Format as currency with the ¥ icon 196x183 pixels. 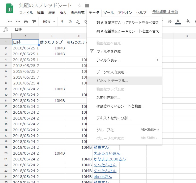coord(62,22)
